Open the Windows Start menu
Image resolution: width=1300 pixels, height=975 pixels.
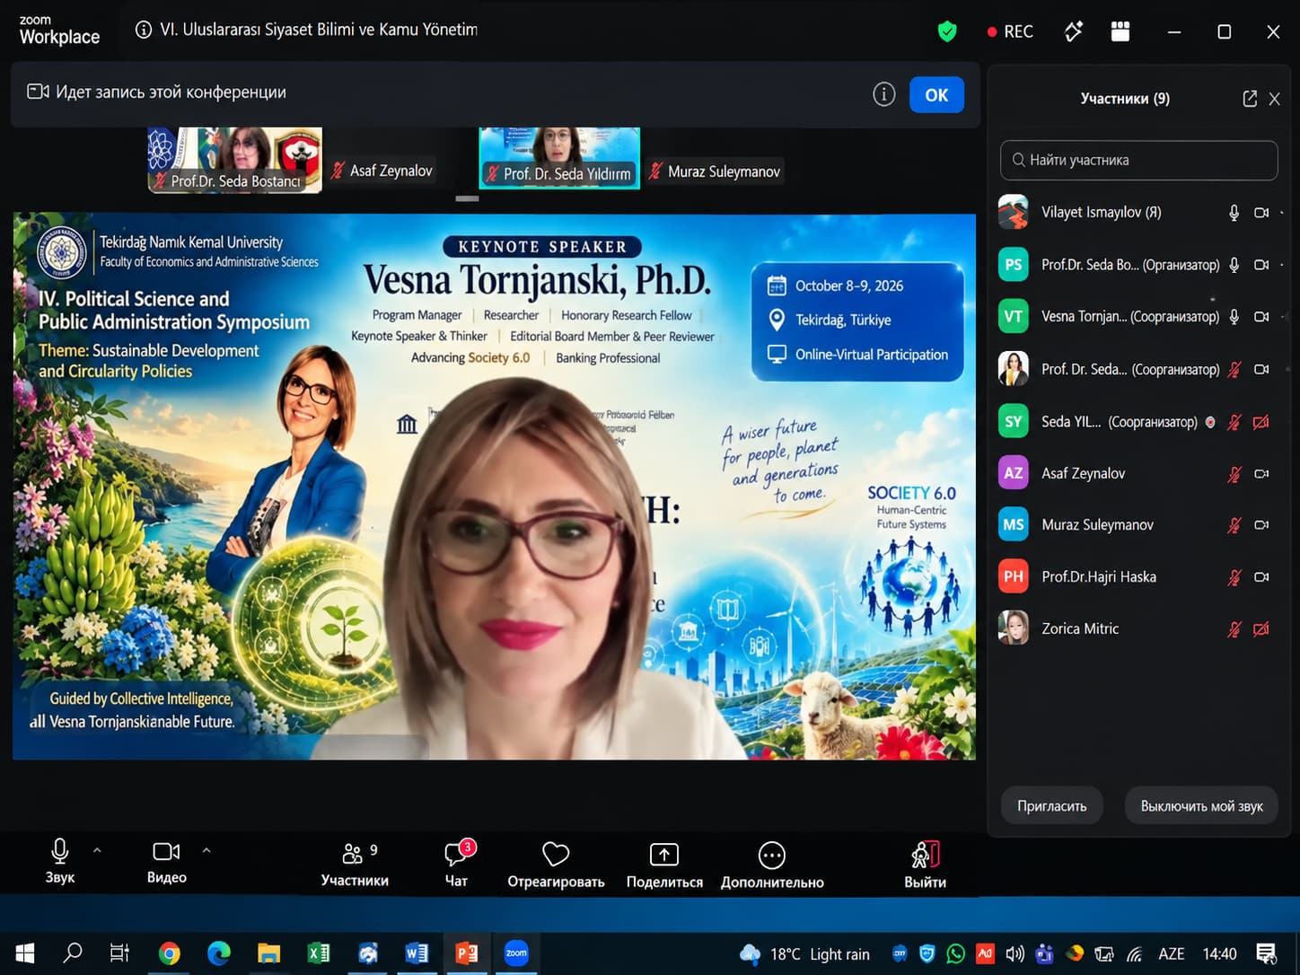pyautogui.click(x=24, y=953)
